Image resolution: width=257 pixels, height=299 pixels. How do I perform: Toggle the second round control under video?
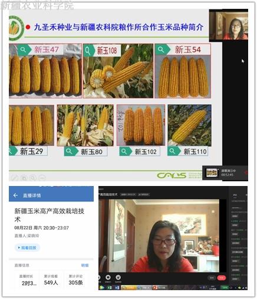pos(108,277)
